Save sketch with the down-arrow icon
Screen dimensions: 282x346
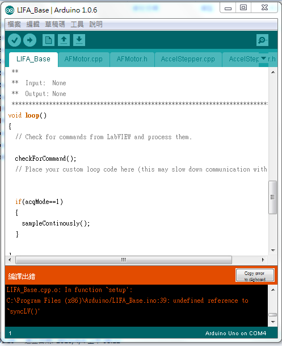coord(79,40)
